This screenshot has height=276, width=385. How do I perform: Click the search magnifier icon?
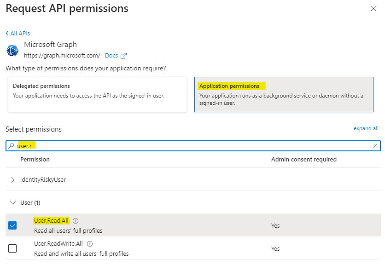(11, 146)
